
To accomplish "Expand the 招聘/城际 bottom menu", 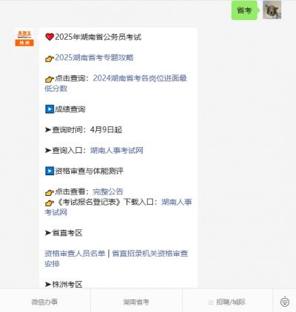I will [227, 302].
